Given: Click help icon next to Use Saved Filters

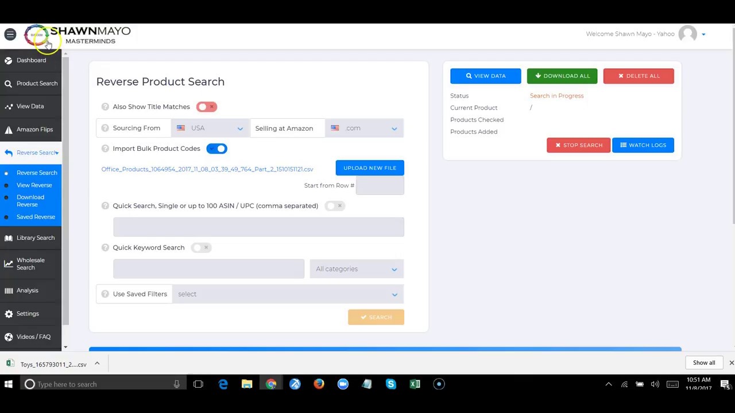Looking at the screenshot, I should click(105, 294).
